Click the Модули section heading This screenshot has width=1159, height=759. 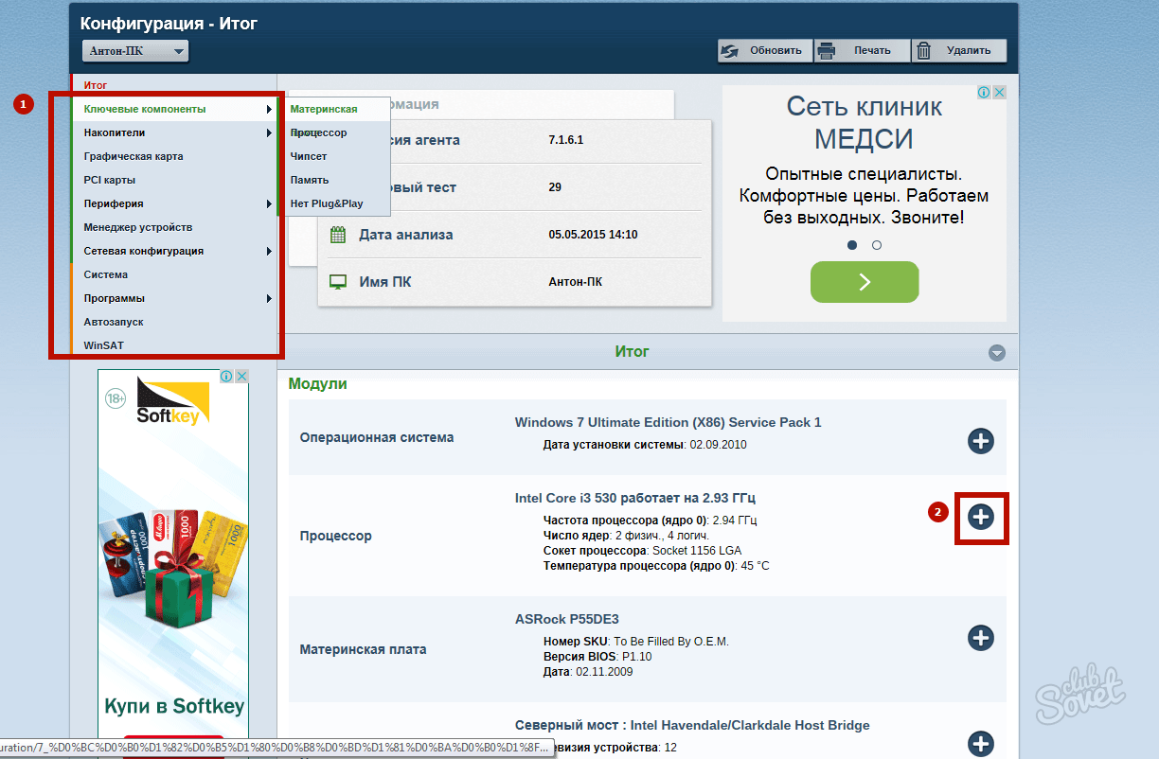click(318, 384)
